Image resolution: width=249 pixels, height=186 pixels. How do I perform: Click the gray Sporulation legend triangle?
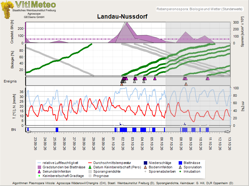(180, 167)
